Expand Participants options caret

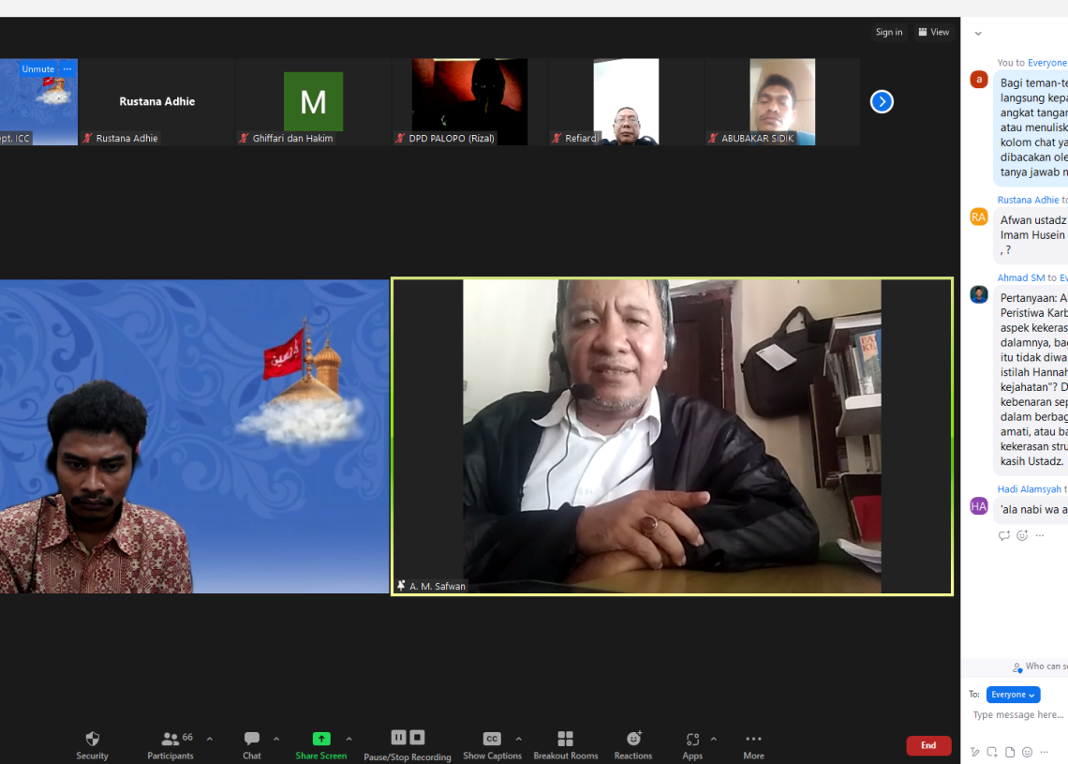[210, 739]
